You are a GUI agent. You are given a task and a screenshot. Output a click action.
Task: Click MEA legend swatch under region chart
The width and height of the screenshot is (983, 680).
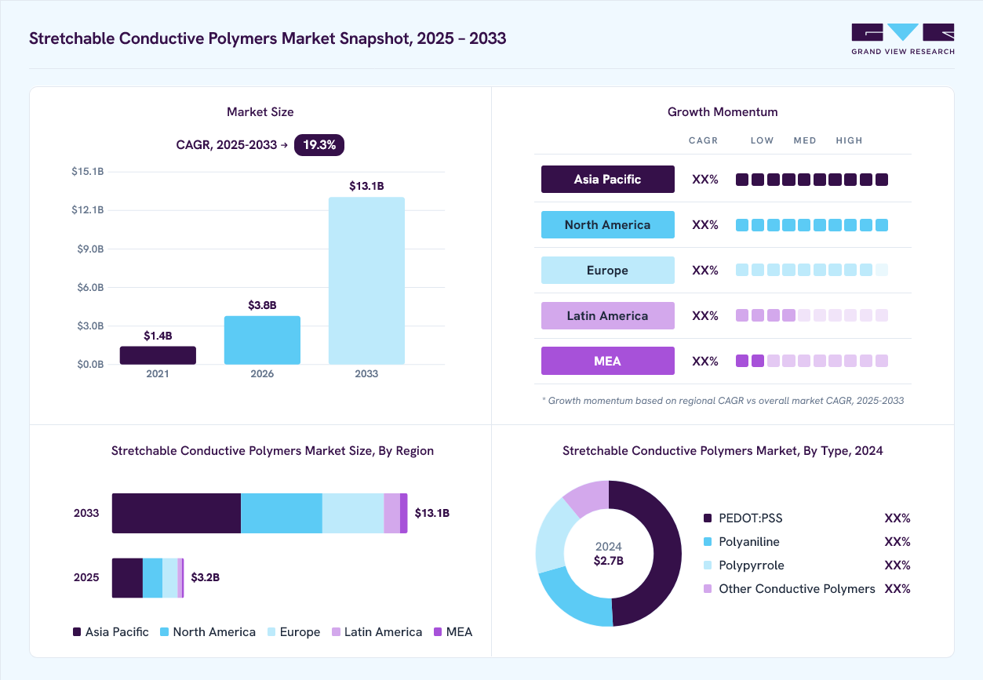click(x=438, y=632)
